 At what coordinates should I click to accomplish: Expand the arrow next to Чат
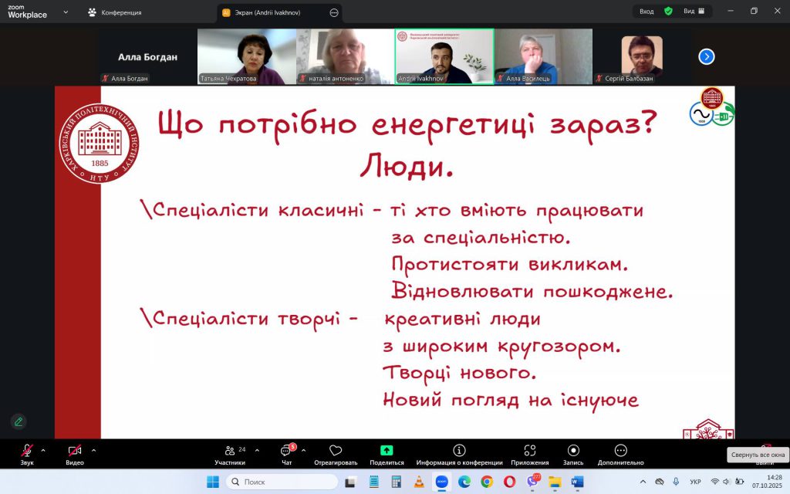click(303, 450)
